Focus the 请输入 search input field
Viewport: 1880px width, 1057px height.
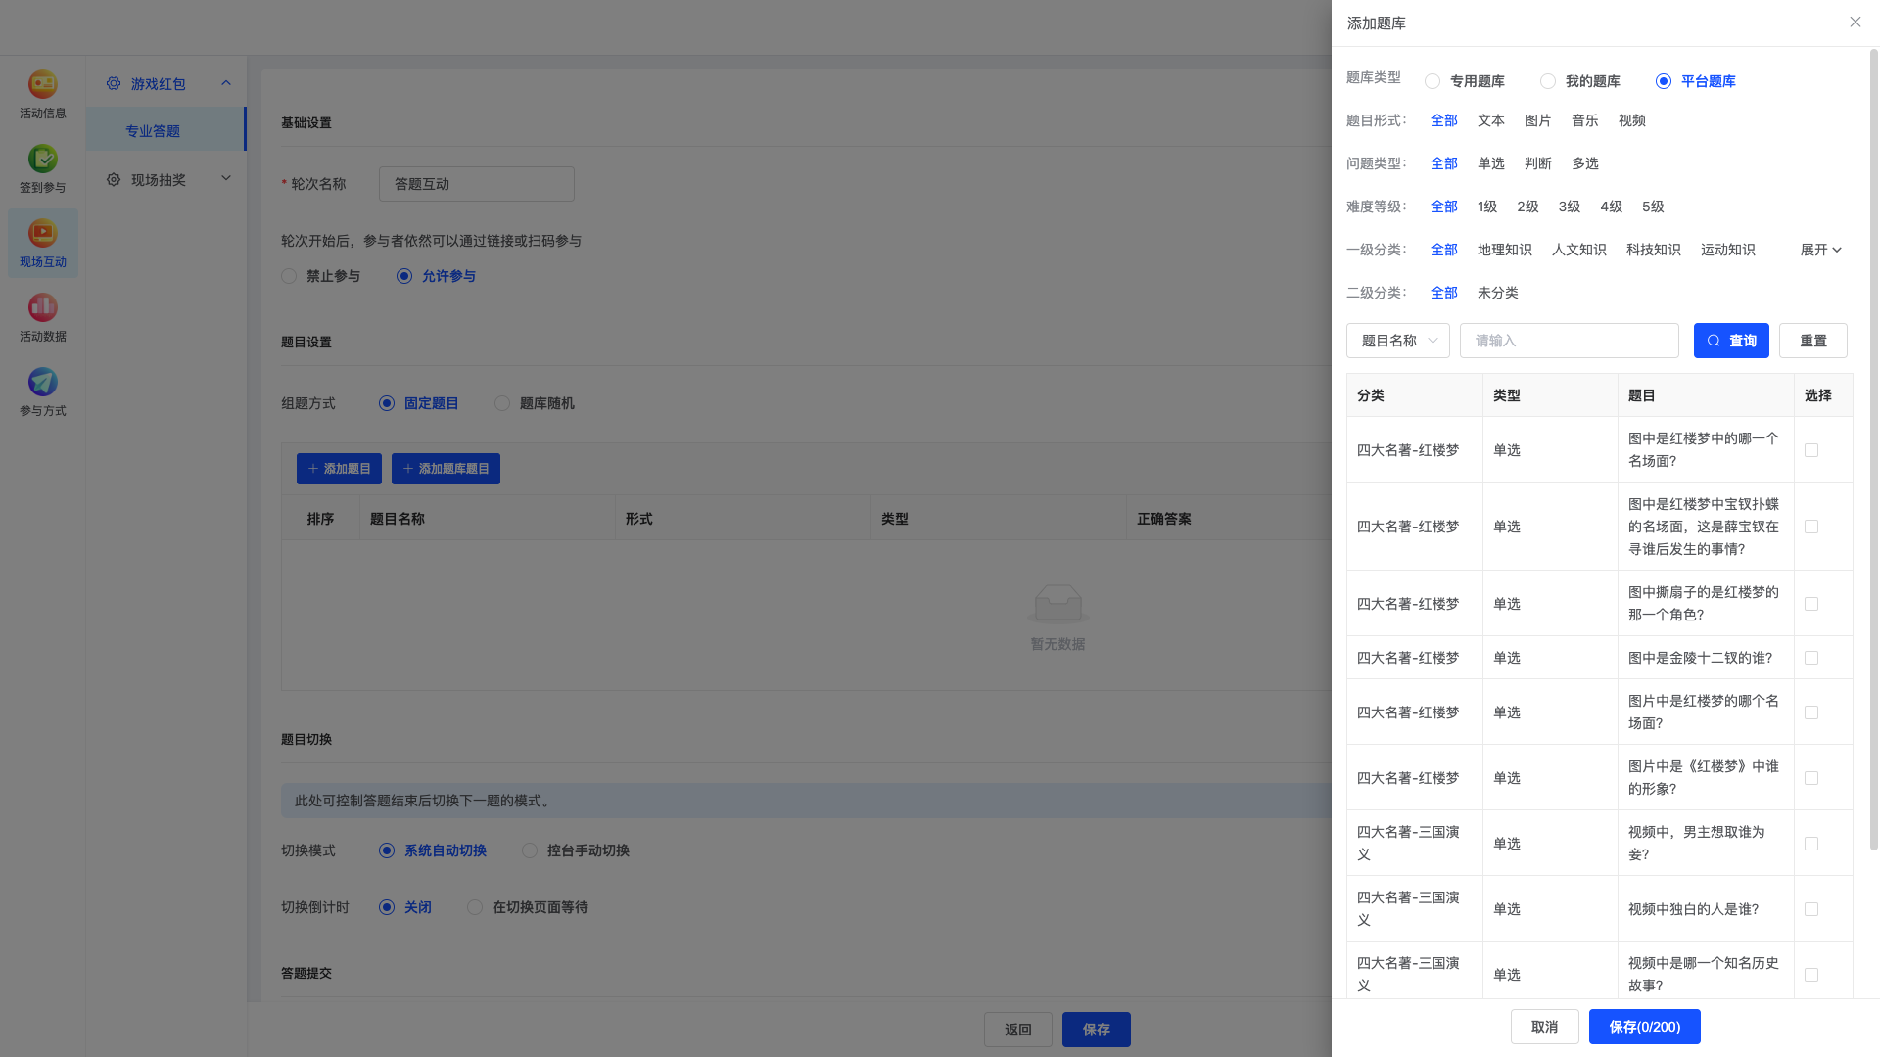[x=1569, y=341]
